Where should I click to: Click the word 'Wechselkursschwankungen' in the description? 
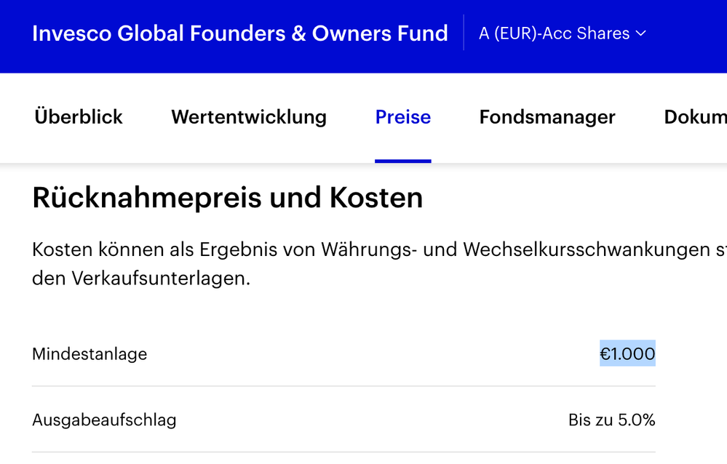[x=583, y=250]
